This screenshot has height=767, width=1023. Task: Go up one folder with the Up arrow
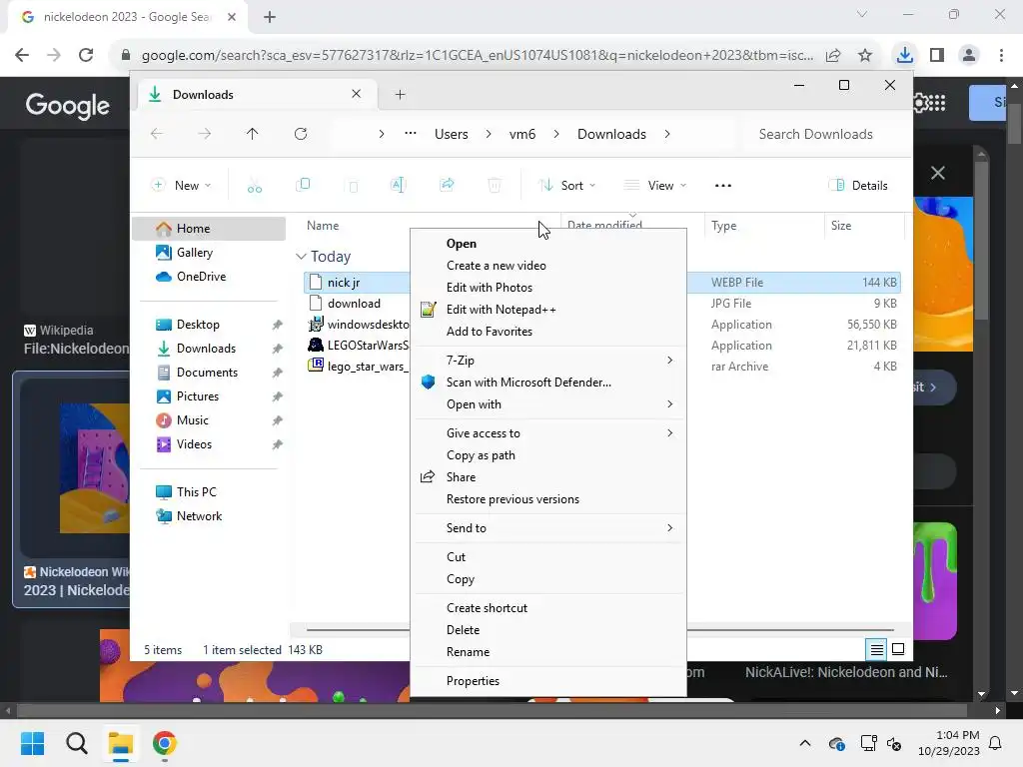pyautogui.click(x=253, y=134)
